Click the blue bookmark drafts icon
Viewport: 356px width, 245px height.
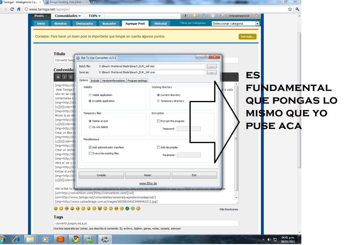204,16
